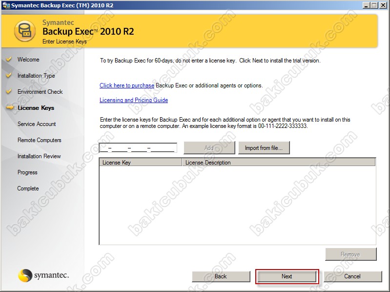Click the Symantec logo at bottom left

tap(43, 275)
